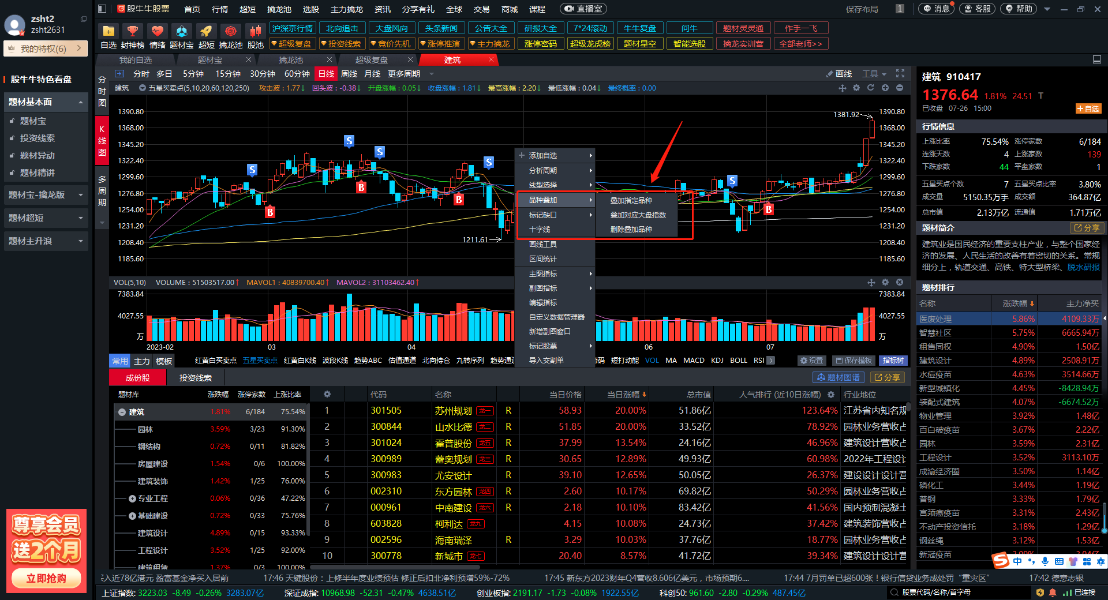Screen dimensions: 1108x600
Task: Choose 删除叠加品种 submenu item
Action: click(x=631, y=229)
